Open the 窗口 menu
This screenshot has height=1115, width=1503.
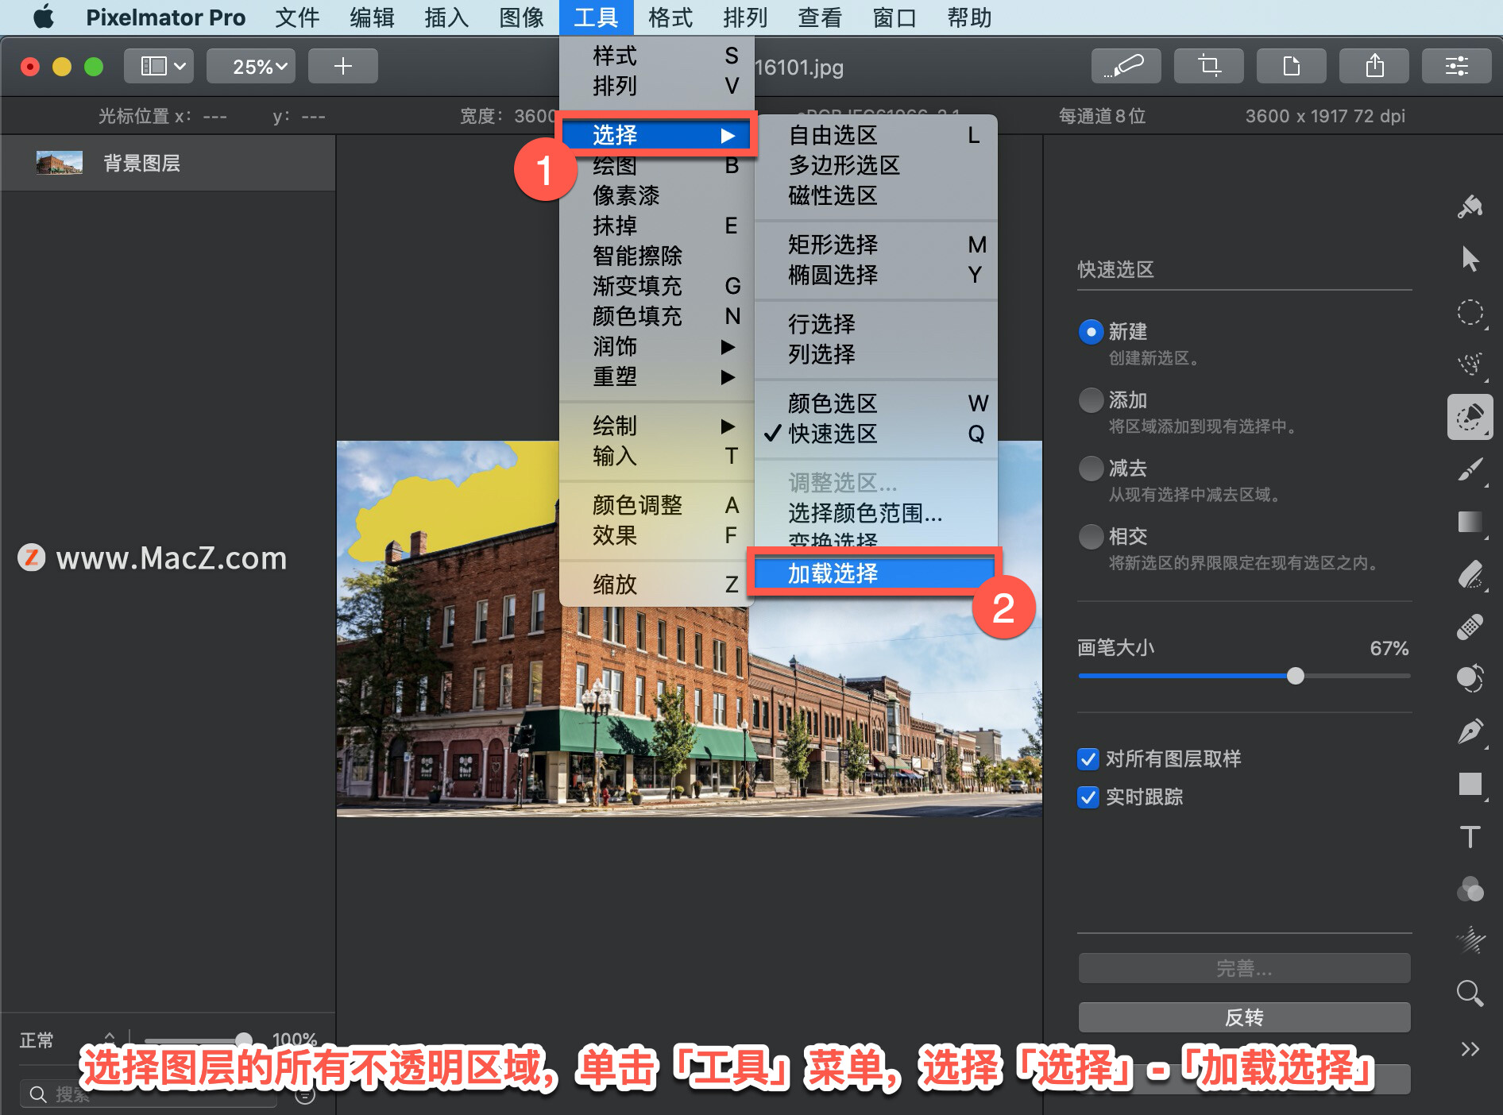pos(893,17)
